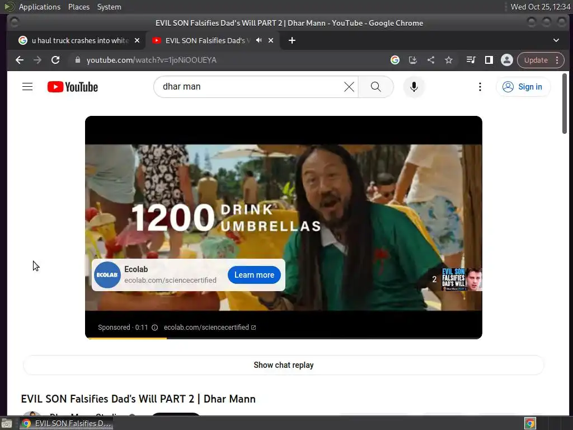Mute the tab via speaker icon
The width and height of the screenshot is (573, 430).
pos(259,40)
